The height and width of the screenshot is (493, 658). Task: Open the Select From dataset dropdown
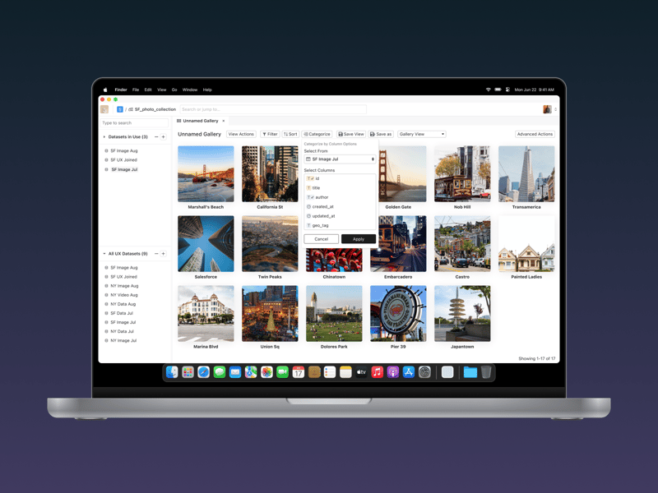[x=340, y=159]
